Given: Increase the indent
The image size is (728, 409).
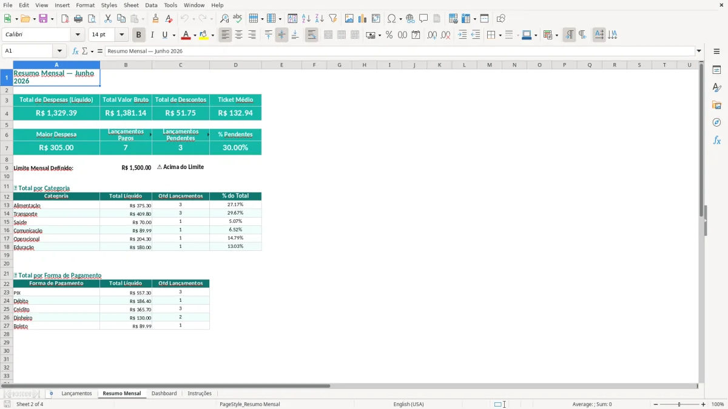Looking at the screenshot, I should pos(462,35).
